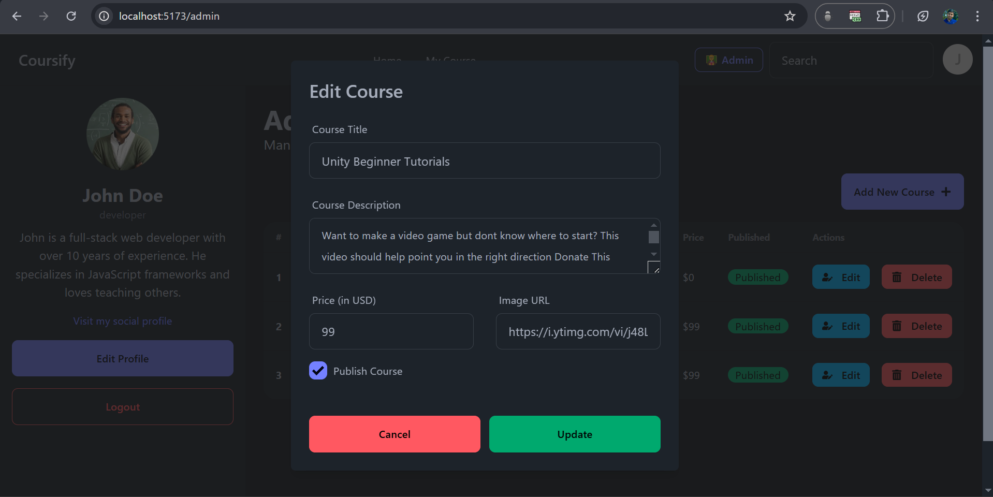Image resolution: width=993 pixels, height=497 pixels.
Task: Click the Edit Profile button
Action: pyautogui.click(x=123, y=358)
